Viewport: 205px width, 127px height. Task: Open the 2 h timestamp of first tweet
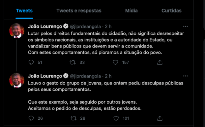pos(108,26)
